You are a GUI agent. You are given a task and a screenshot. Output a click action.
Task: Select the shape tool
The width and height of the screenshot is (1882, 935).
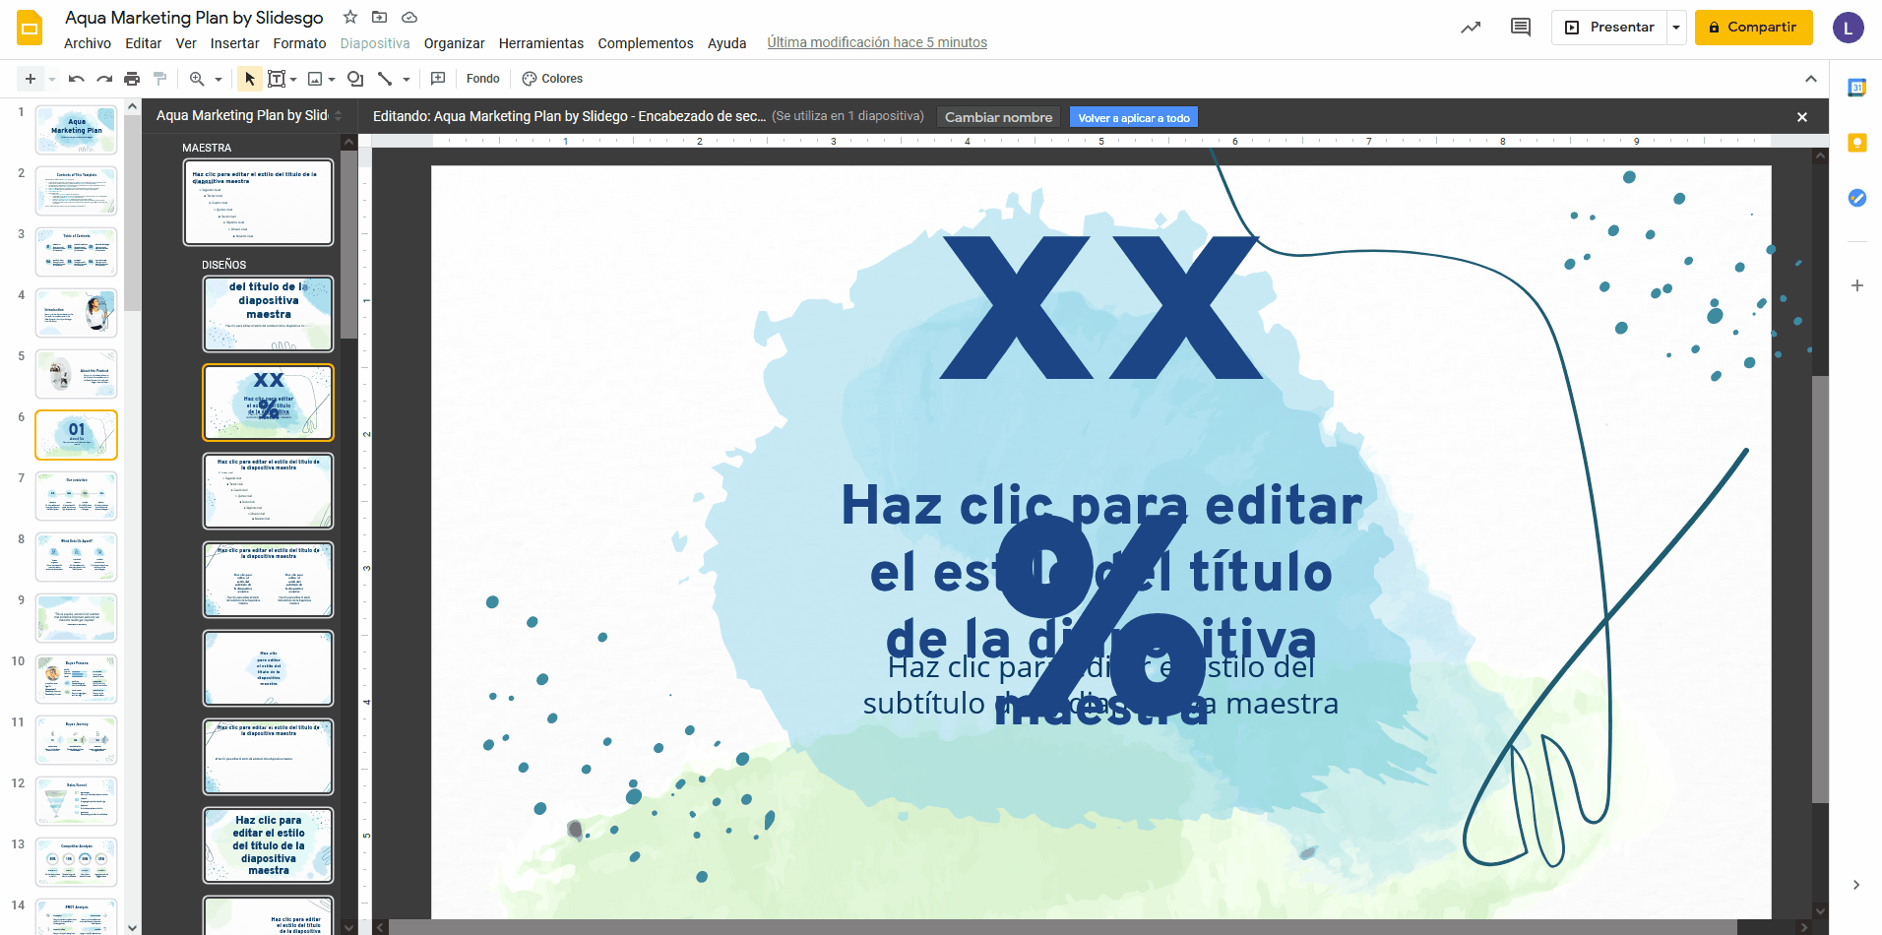tap(355, 79)
